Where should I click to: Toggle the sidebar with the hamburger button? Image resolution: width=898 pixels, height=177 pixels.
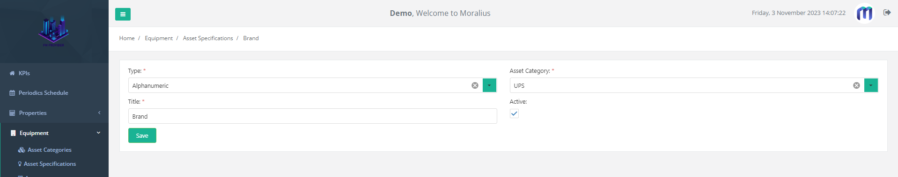pos(123,14)
